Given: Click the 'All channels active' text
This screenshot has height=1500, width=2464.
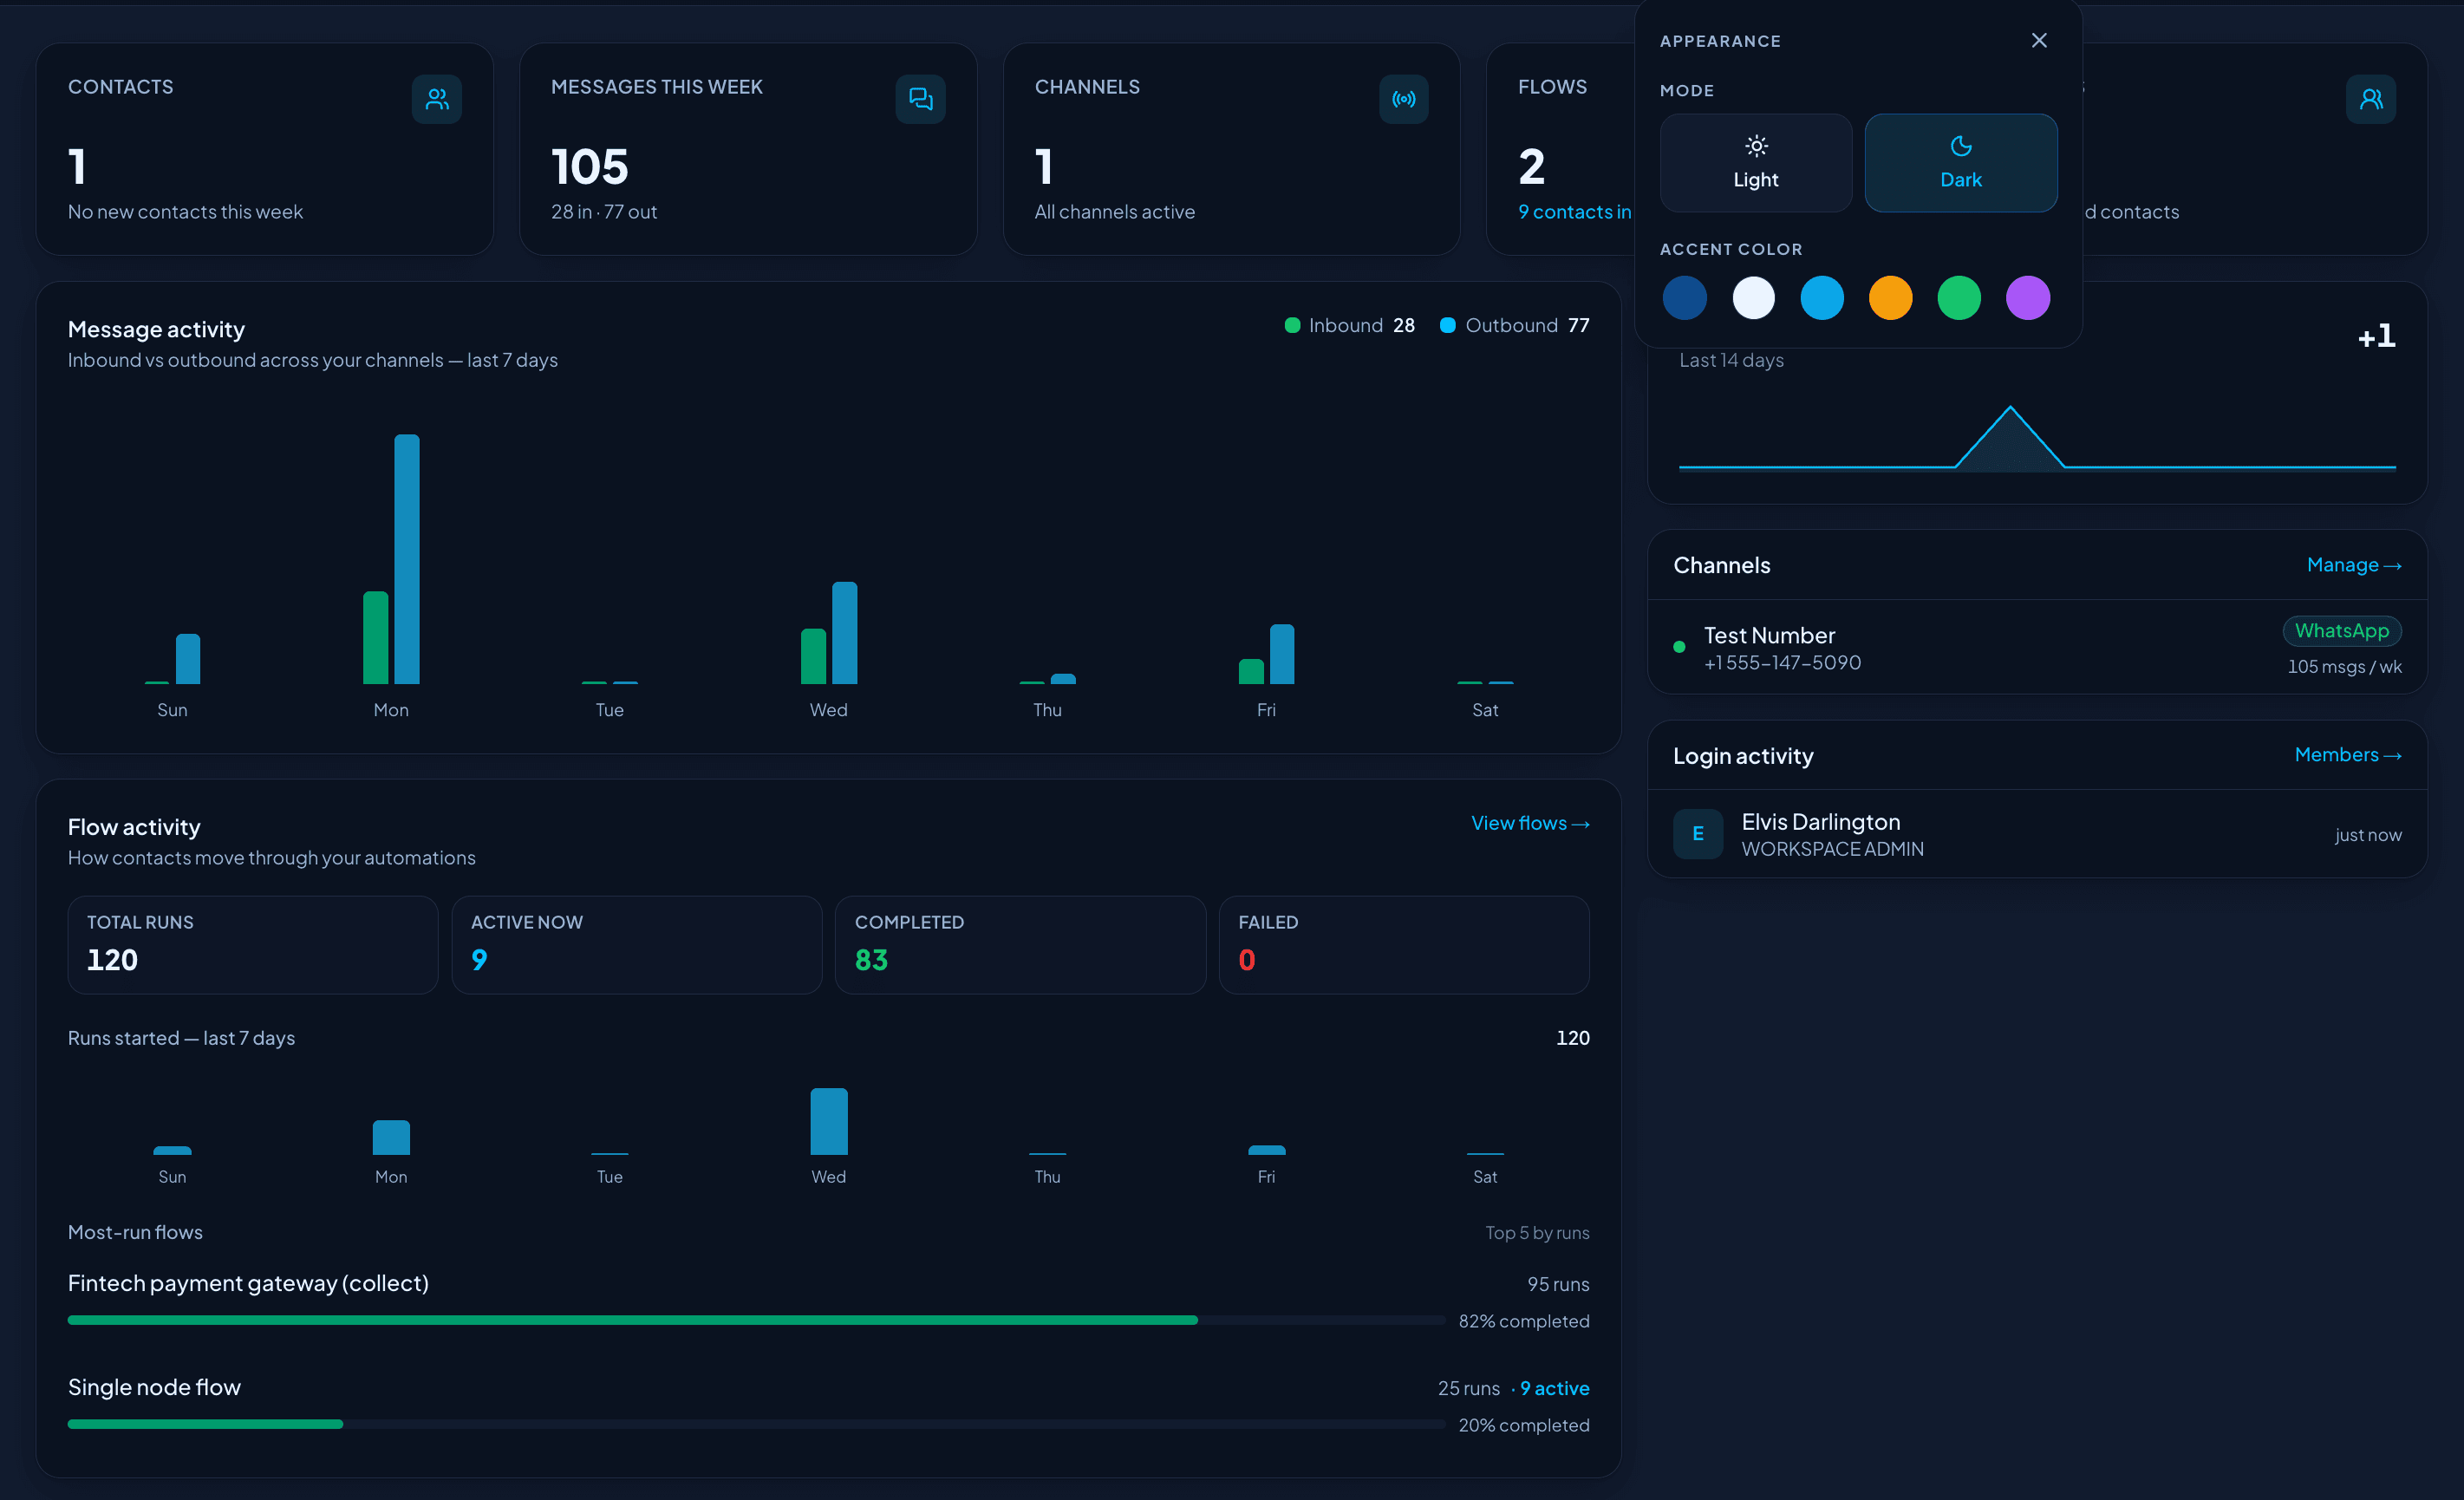Looking at the screenshot, I should click(x=1115, y=212).
